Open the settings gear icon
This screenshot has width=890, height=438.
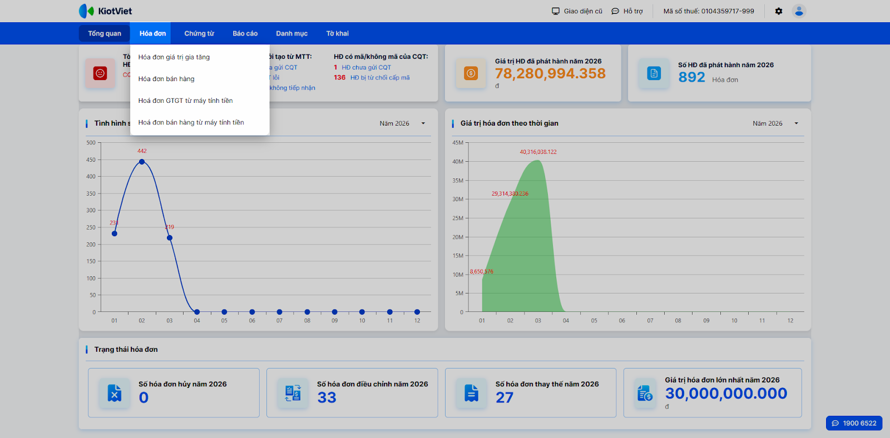(779, 11)
